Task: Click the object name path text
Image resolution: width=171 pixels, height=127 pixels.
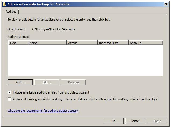Action: [54, 29]
